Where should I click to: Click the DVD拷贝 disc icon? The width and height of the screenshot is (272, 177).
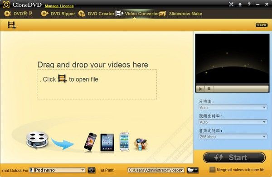[x=8, y=14]
